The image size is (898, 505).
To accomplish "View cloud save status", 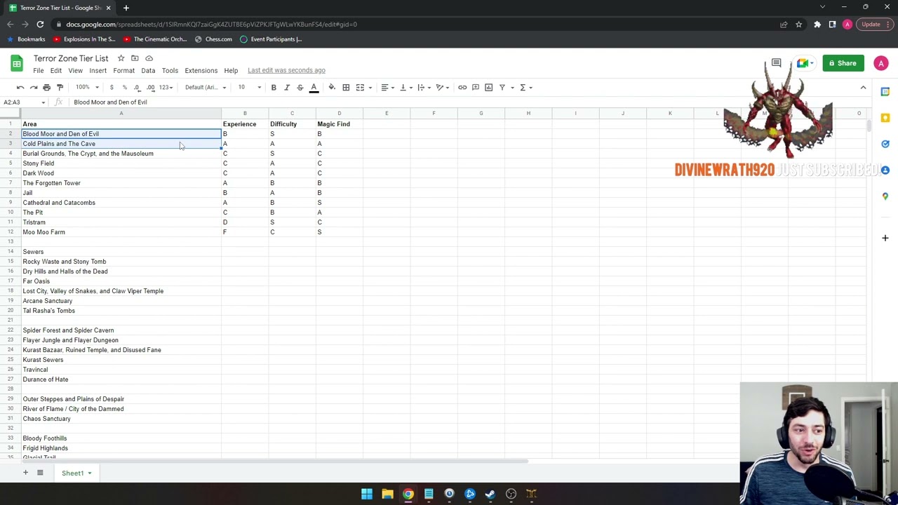I will (x=149, y=58).
